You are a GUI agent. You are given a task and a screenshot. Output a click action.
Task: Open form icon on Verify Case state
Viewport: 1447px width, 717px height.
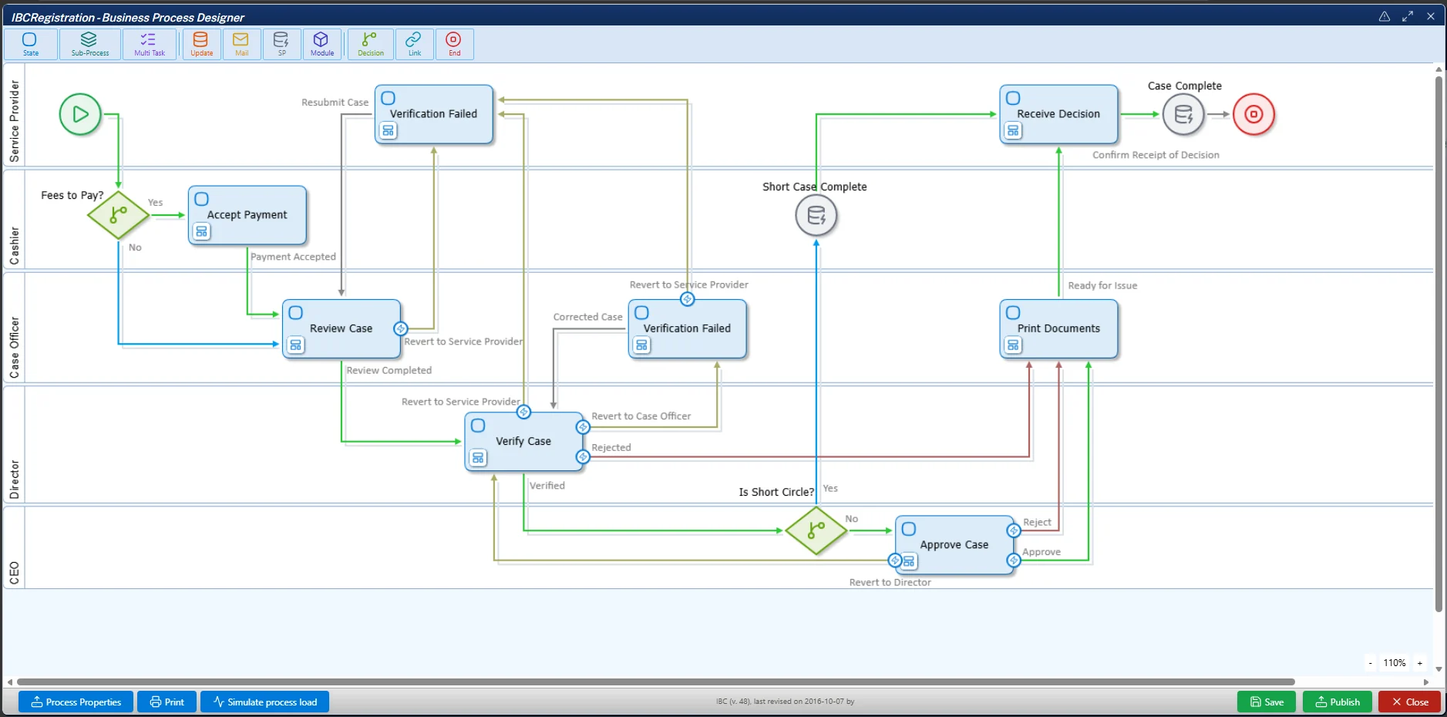point(478,458)
